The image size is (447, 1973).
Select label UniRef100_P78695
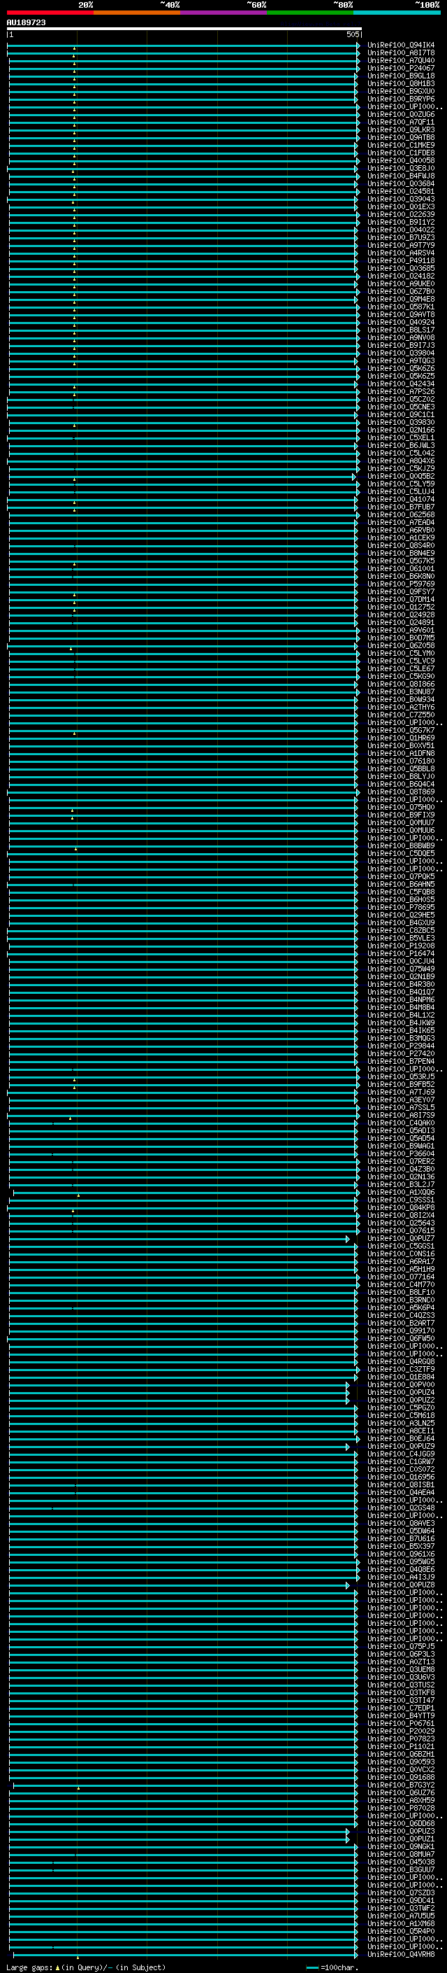[x=400, y=907]
